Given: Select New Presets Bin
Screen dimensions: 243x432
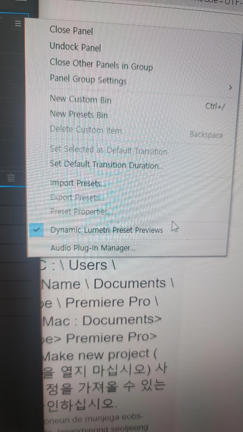Looking at the screenshot, I should 79,115.
